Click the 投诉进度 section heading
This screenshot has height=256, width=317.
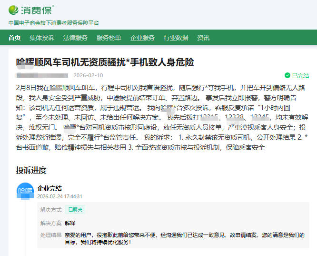tap(31, 170)
